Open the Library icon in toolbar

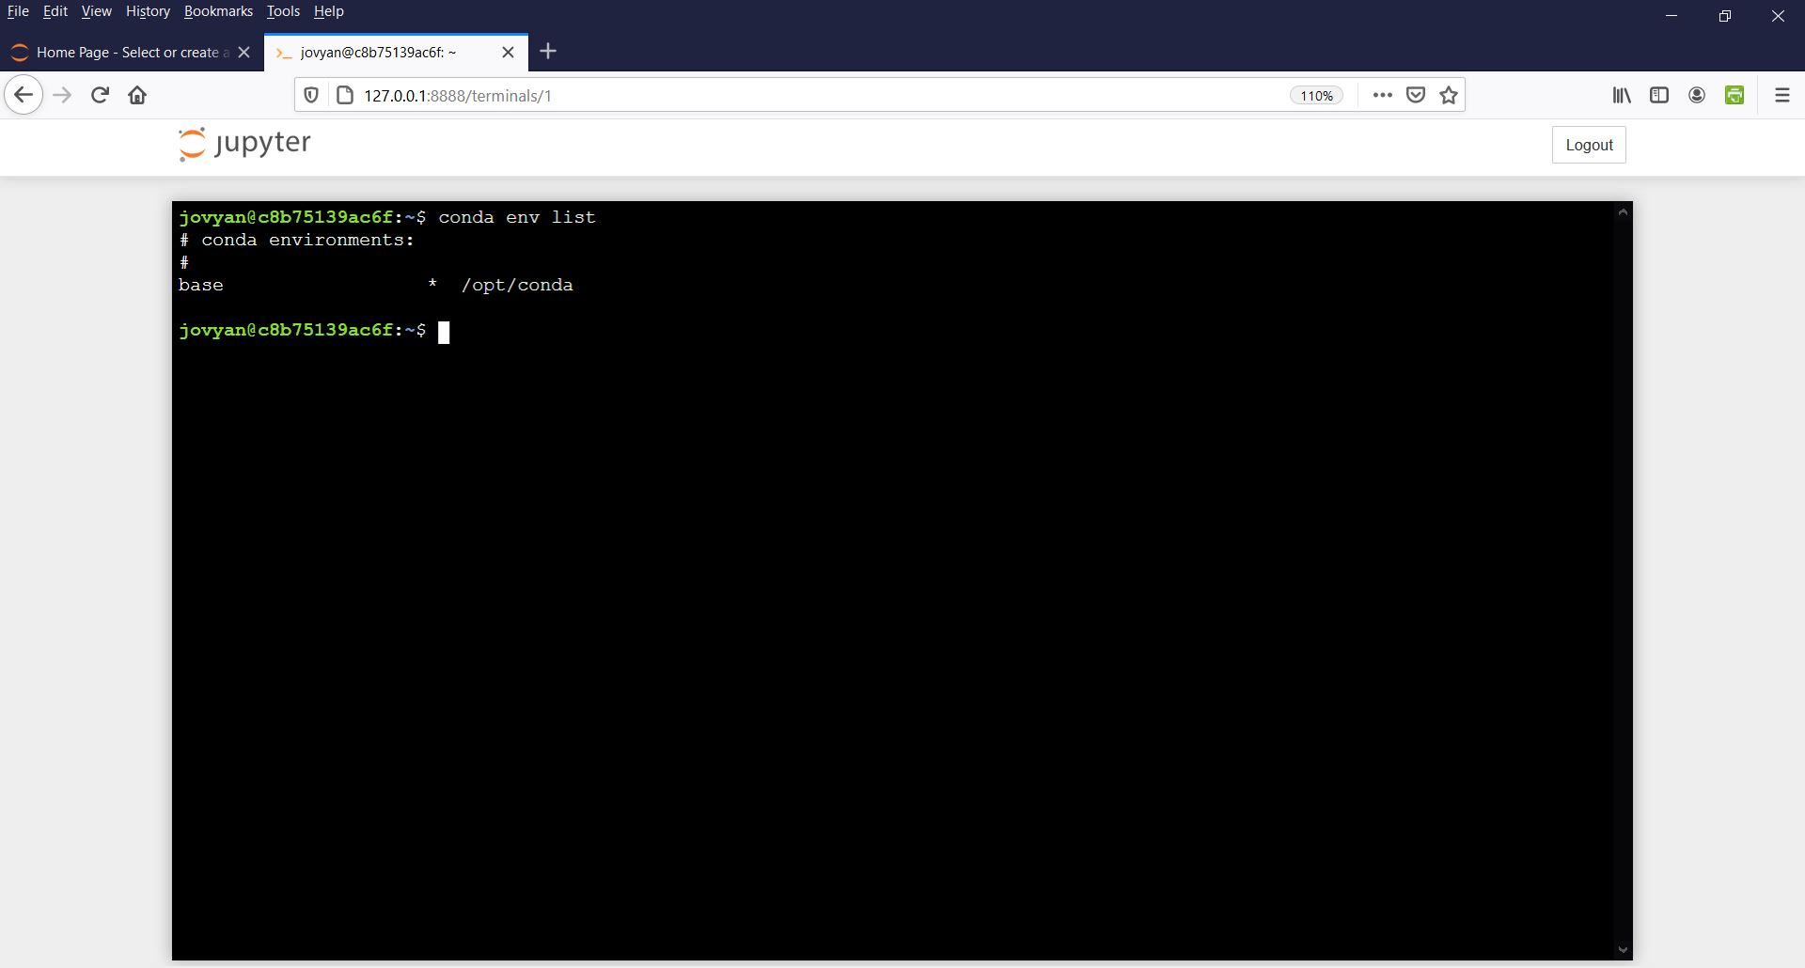pos(1622,95)
